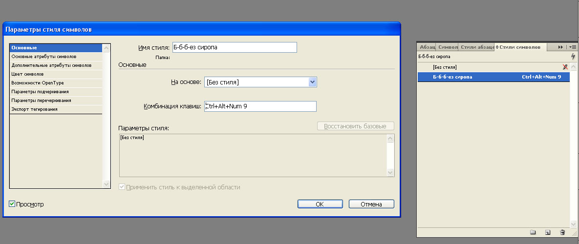The width and height of the screenshot is (579, 244).
Task: Open Возможности OpenType section
Action: pyautogui.click(x=56, y=83)
